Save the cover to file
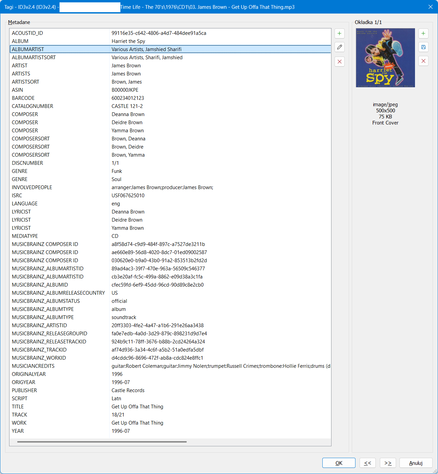The width and height of the screenshot is (438, 474). (423, 47)
